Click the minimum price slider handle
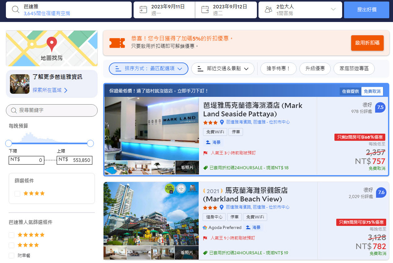Viewport: 393px width, 263px height. (9, 143)
